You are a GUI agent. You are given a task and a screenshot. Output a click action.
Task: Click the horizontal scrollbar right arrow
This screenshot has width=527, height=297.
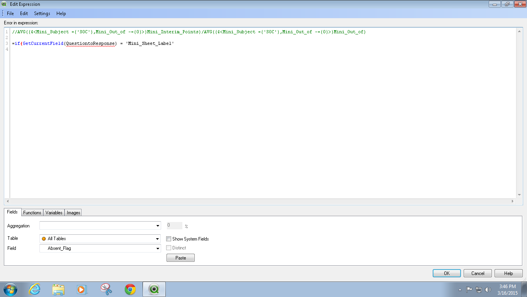pos(513,201)
